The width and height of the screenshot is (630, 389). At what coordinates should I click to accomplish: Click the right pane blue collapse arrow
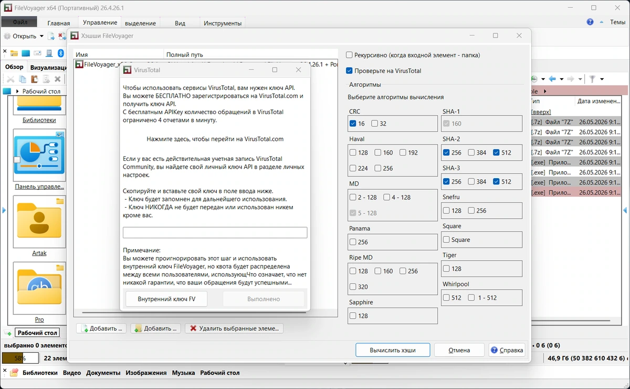[x=625, y=210]
